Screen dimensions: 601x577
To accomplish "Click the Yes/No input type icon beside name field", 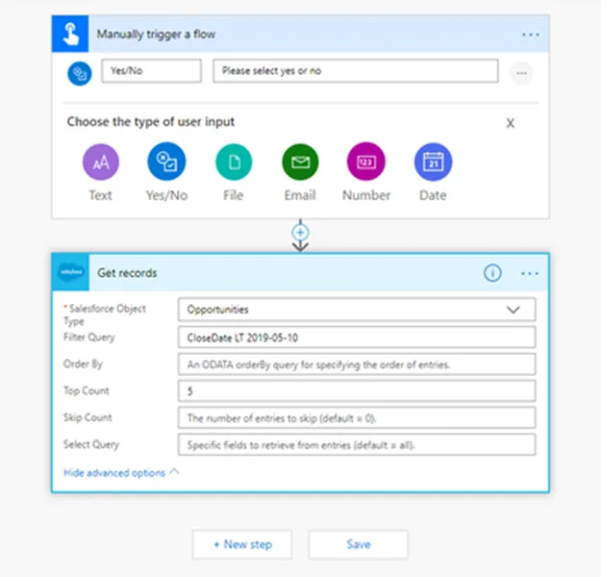I will click(x=80, y=73).
